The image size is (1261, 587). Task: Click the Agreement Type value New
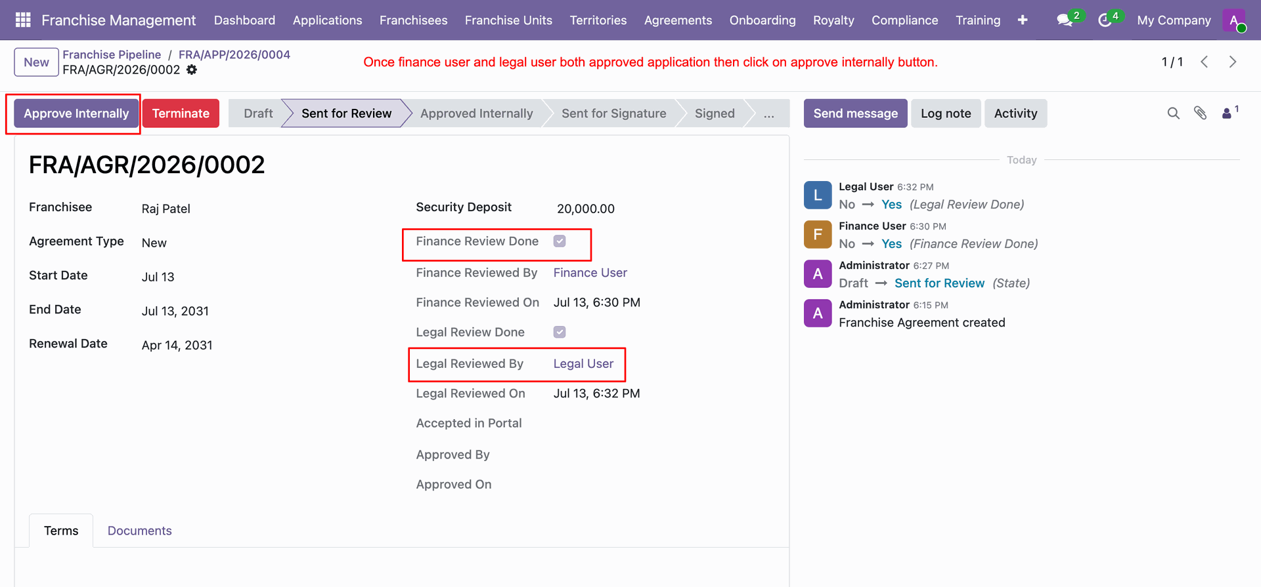tap(154, 243)
